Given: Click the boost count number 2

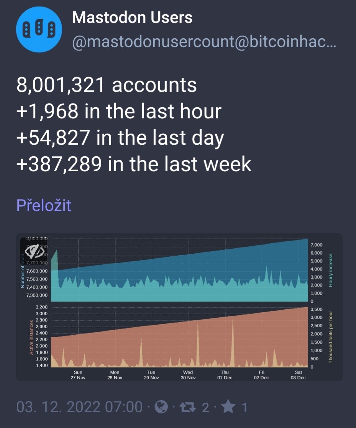Looking at the screenshot, I should click(205, 407).
